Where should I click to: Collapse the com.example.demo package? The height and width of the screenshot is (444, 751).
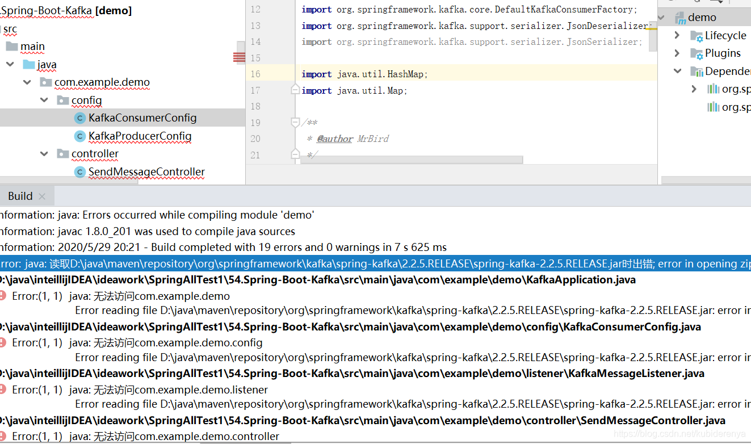[x=27, y=82]
